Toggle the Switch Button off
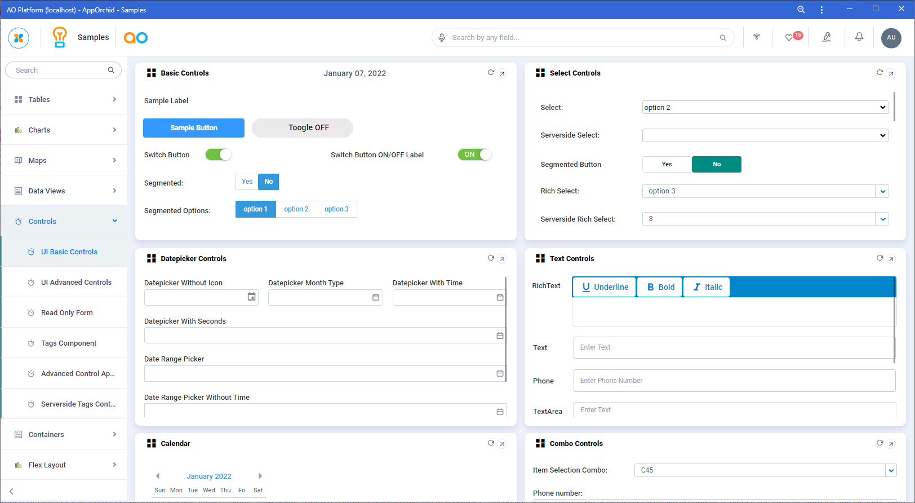 [x=218, y=155]
